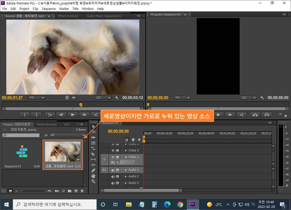Open Source monitor Fit zoom dropdown

(x=37, y=98)
